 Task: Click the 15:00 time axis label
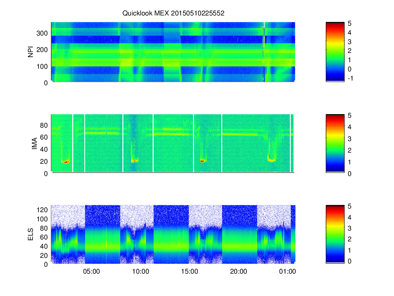coord(189,272)
